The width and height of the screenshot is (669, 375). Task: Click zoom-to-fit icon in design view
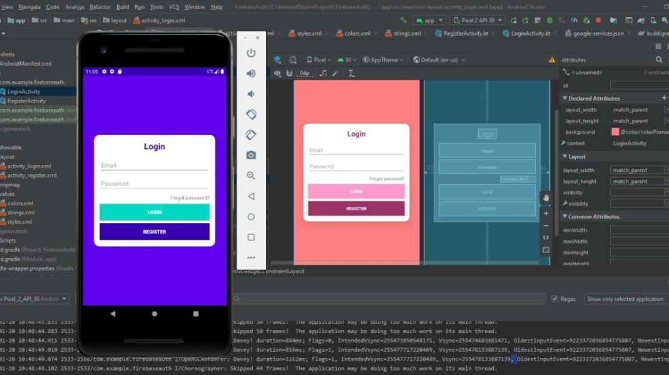tap(546, 250)
